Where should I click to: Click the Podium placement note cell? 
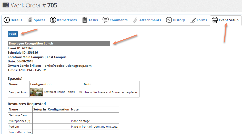95,127
